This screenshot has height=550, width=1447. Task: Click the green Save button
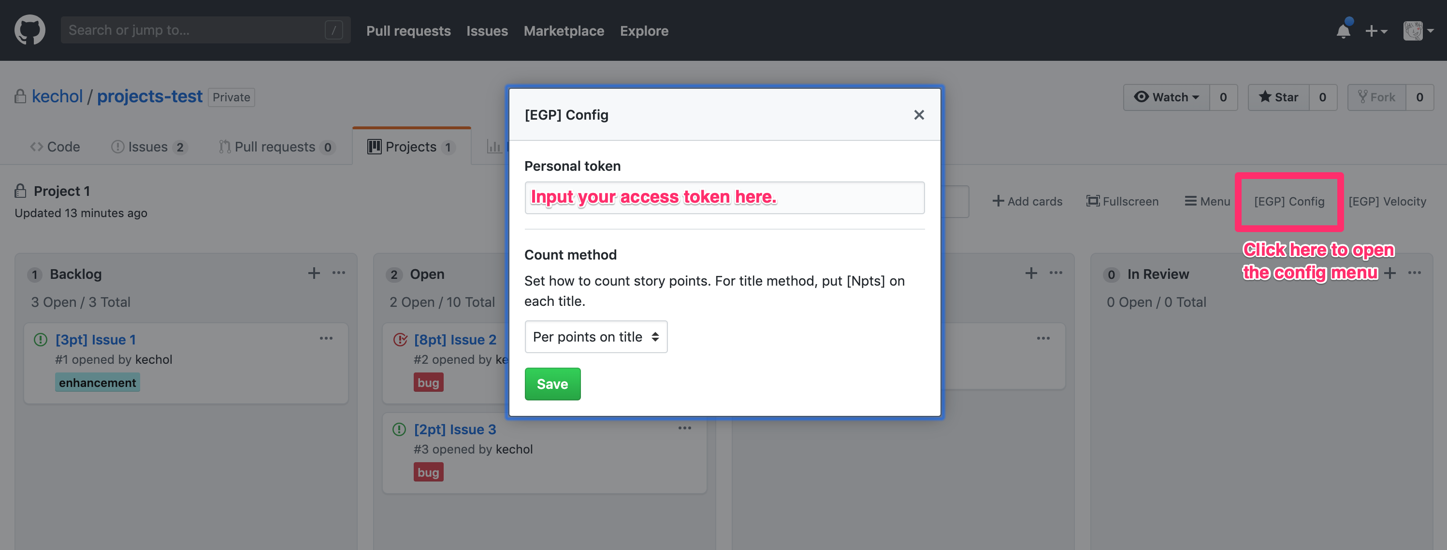(552, 384)
